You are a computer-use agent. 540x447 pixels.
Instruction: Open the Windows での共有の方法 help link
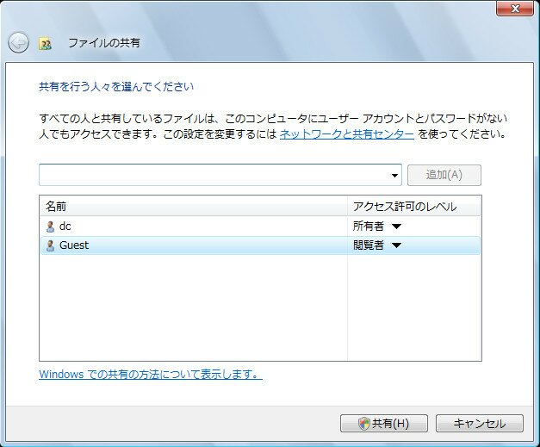coord(150,375)
